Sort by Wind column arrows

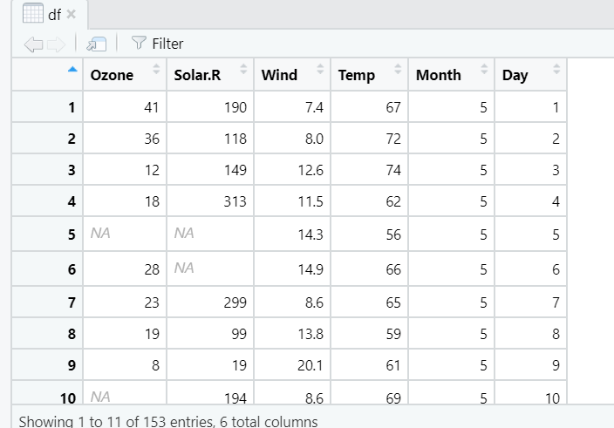coord(320,69)
